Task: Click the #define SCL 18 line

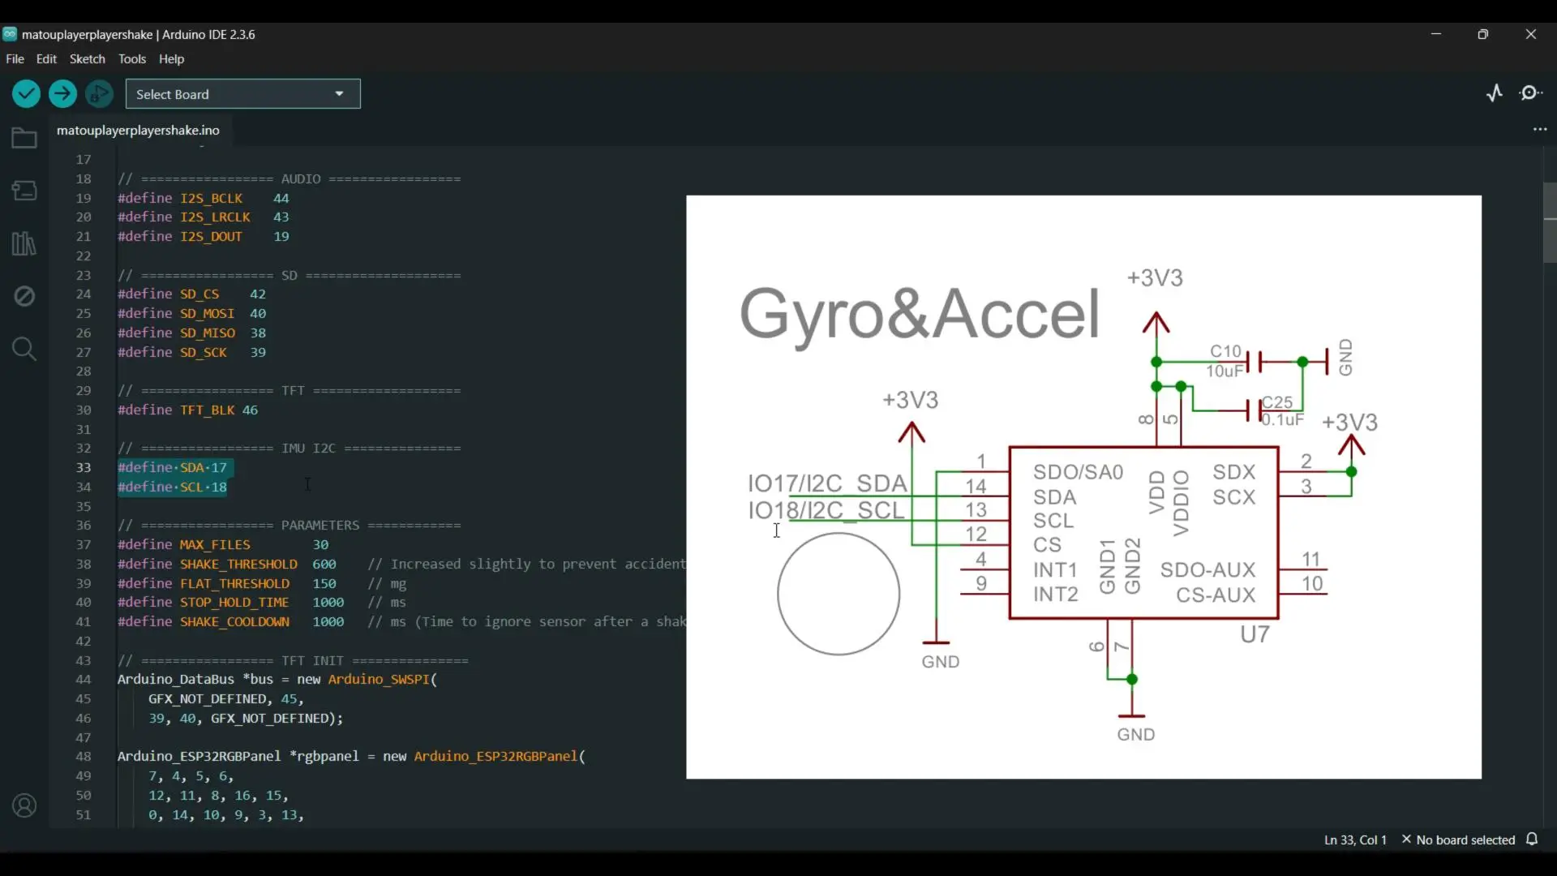Action: pos(173,487)
